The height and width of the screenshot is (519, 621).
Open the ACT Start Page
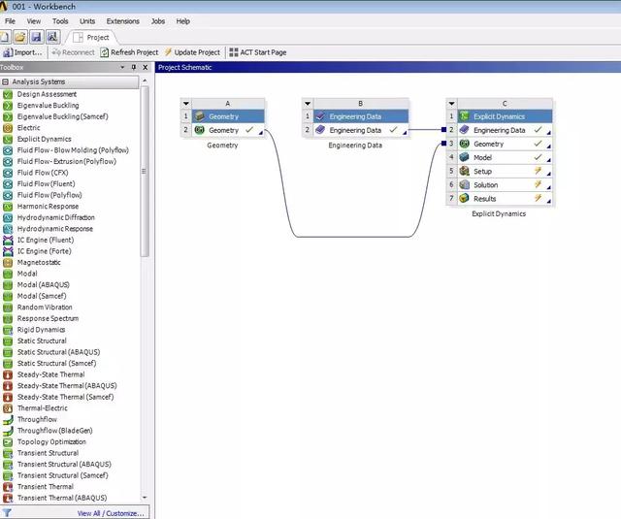point(258,52)
